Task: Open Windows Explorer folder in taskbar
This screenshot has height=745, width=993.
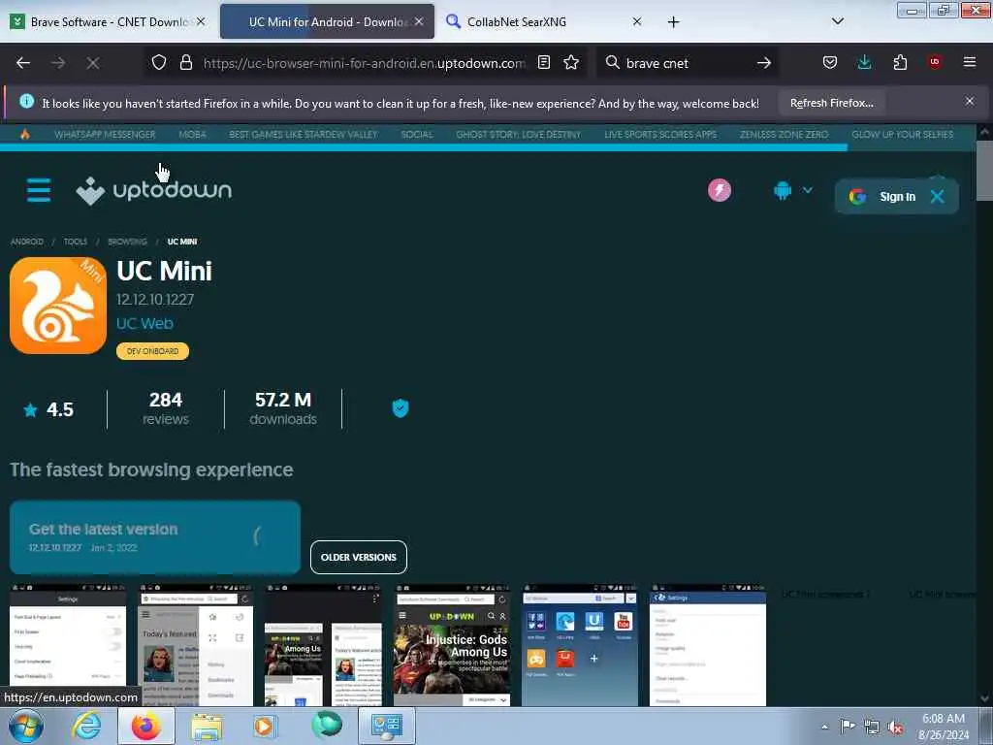Action: [x=207, y=726]
